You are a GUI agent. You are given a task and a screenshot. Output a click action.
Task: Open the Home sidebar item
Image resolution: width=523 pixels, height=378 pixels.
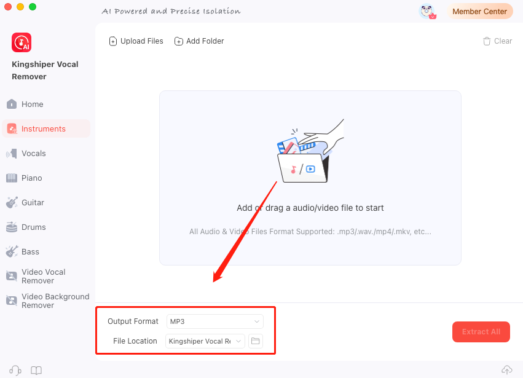click(x=25, y=104)
